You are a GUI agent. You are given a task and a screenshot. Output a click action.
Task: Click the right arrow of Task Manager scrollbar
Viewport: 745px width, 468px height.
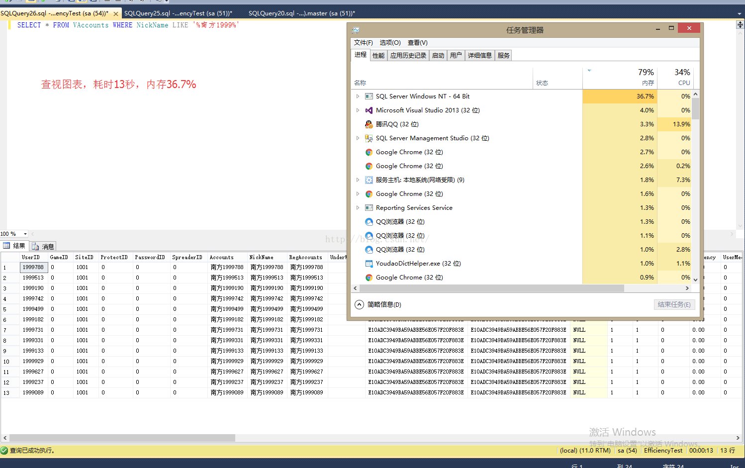tap(687, 288)
